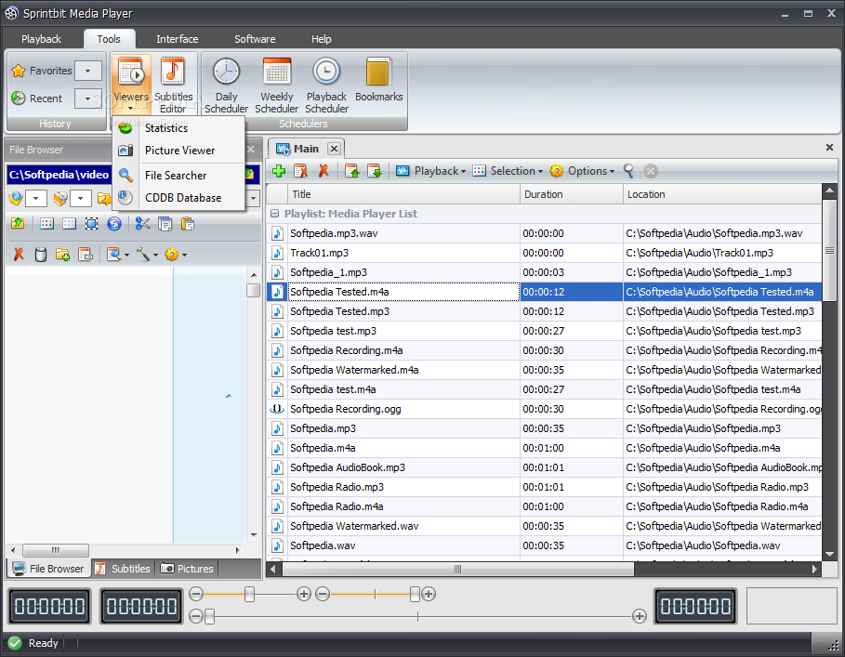Click the green plus add-to-playlist icon
845x657 pixels.
click(279, 171)
